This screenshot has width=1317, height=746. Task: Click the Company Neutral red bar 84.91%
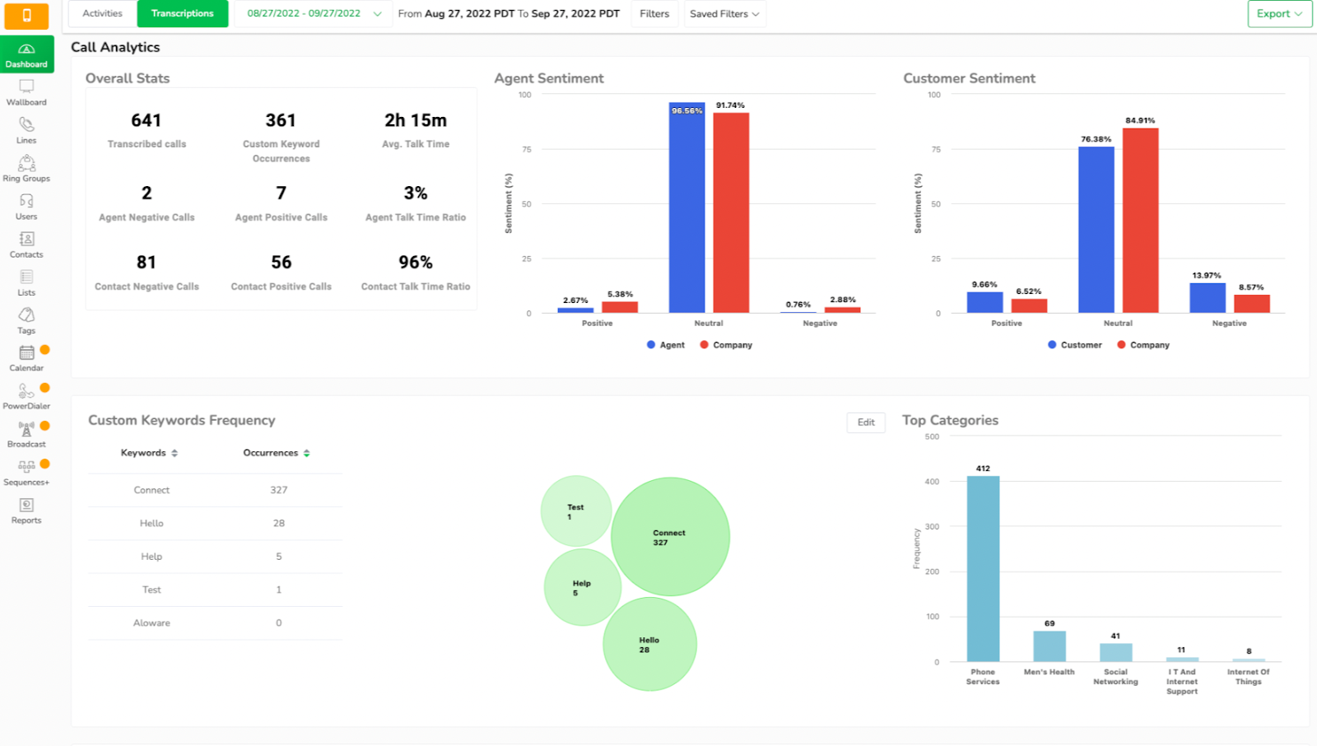1140,221
